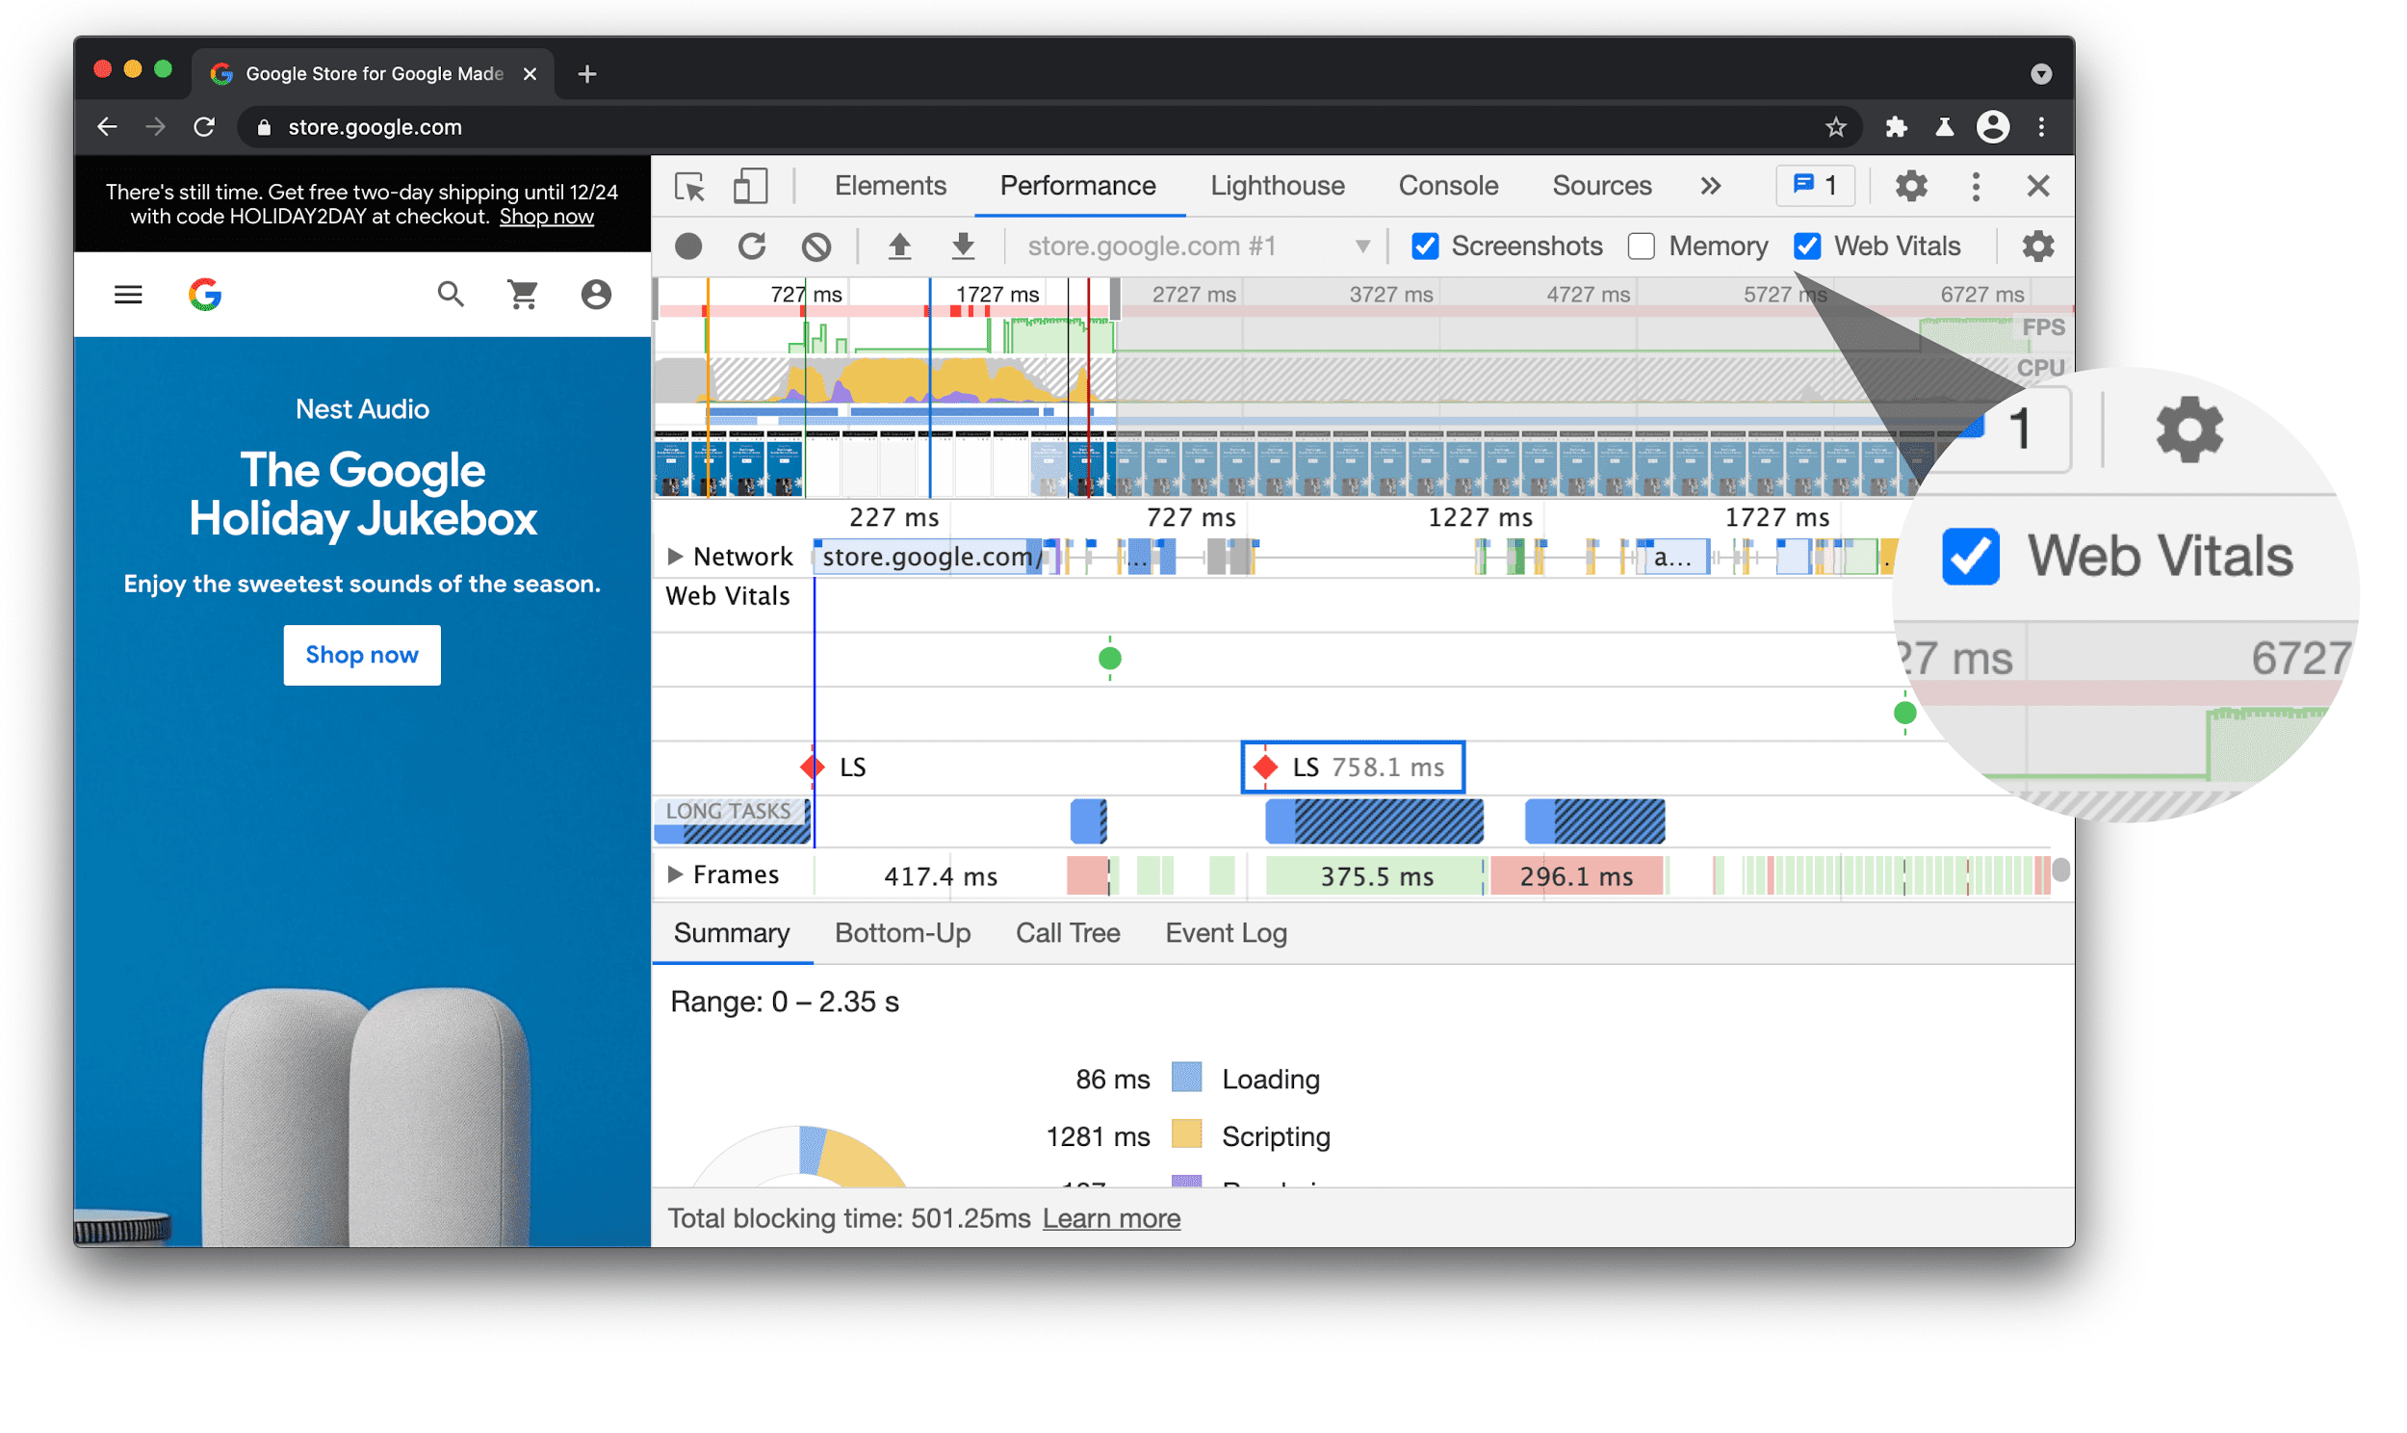Click the device toolbar toggle icon
The image size is (2407, 1433).
[x=752, y=188]
